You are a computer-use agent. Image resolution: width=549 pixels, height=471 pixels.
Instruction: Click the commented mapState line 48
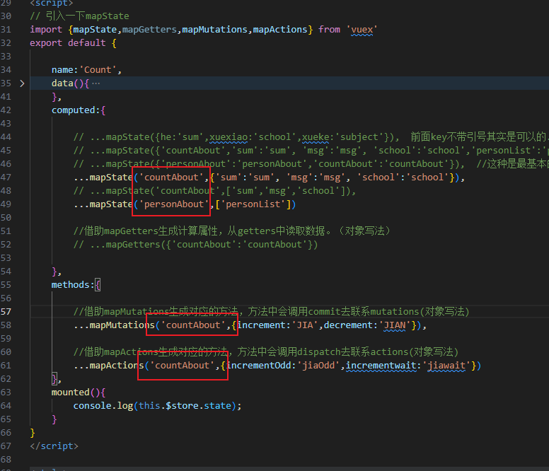(x=214, y=191)
